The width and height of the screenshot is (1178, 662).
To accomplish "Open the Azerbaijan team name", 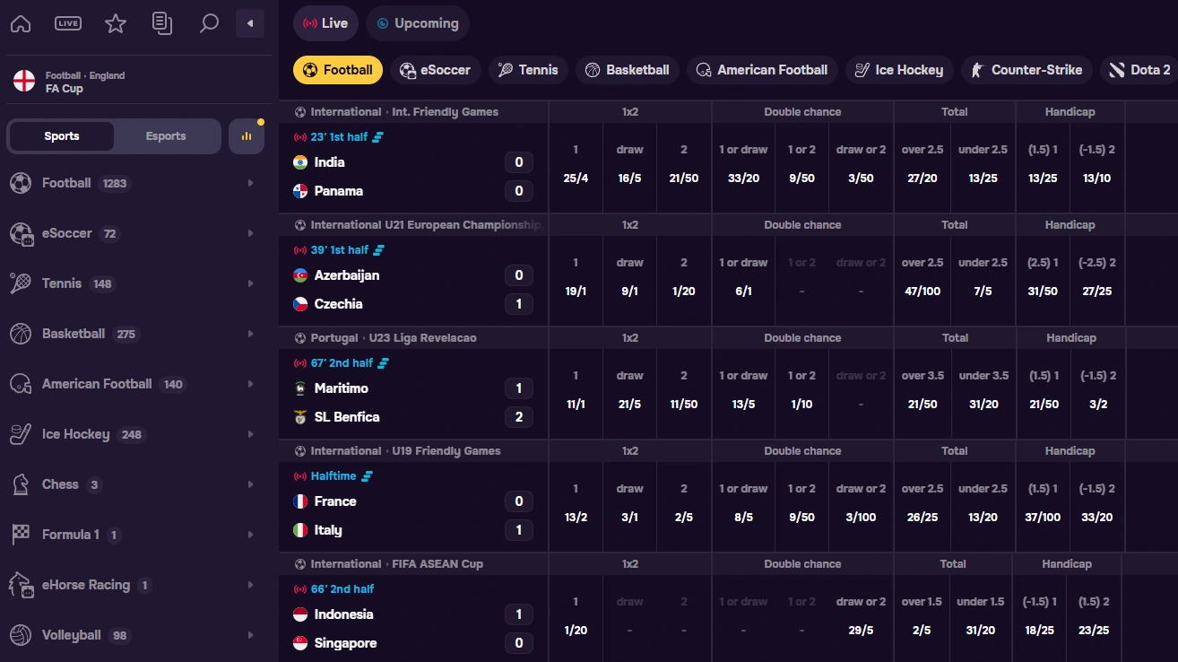I will 347,275.
